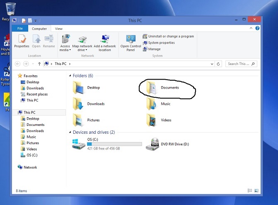
Task: Click System properties in the ribbon
Action: 161,43
